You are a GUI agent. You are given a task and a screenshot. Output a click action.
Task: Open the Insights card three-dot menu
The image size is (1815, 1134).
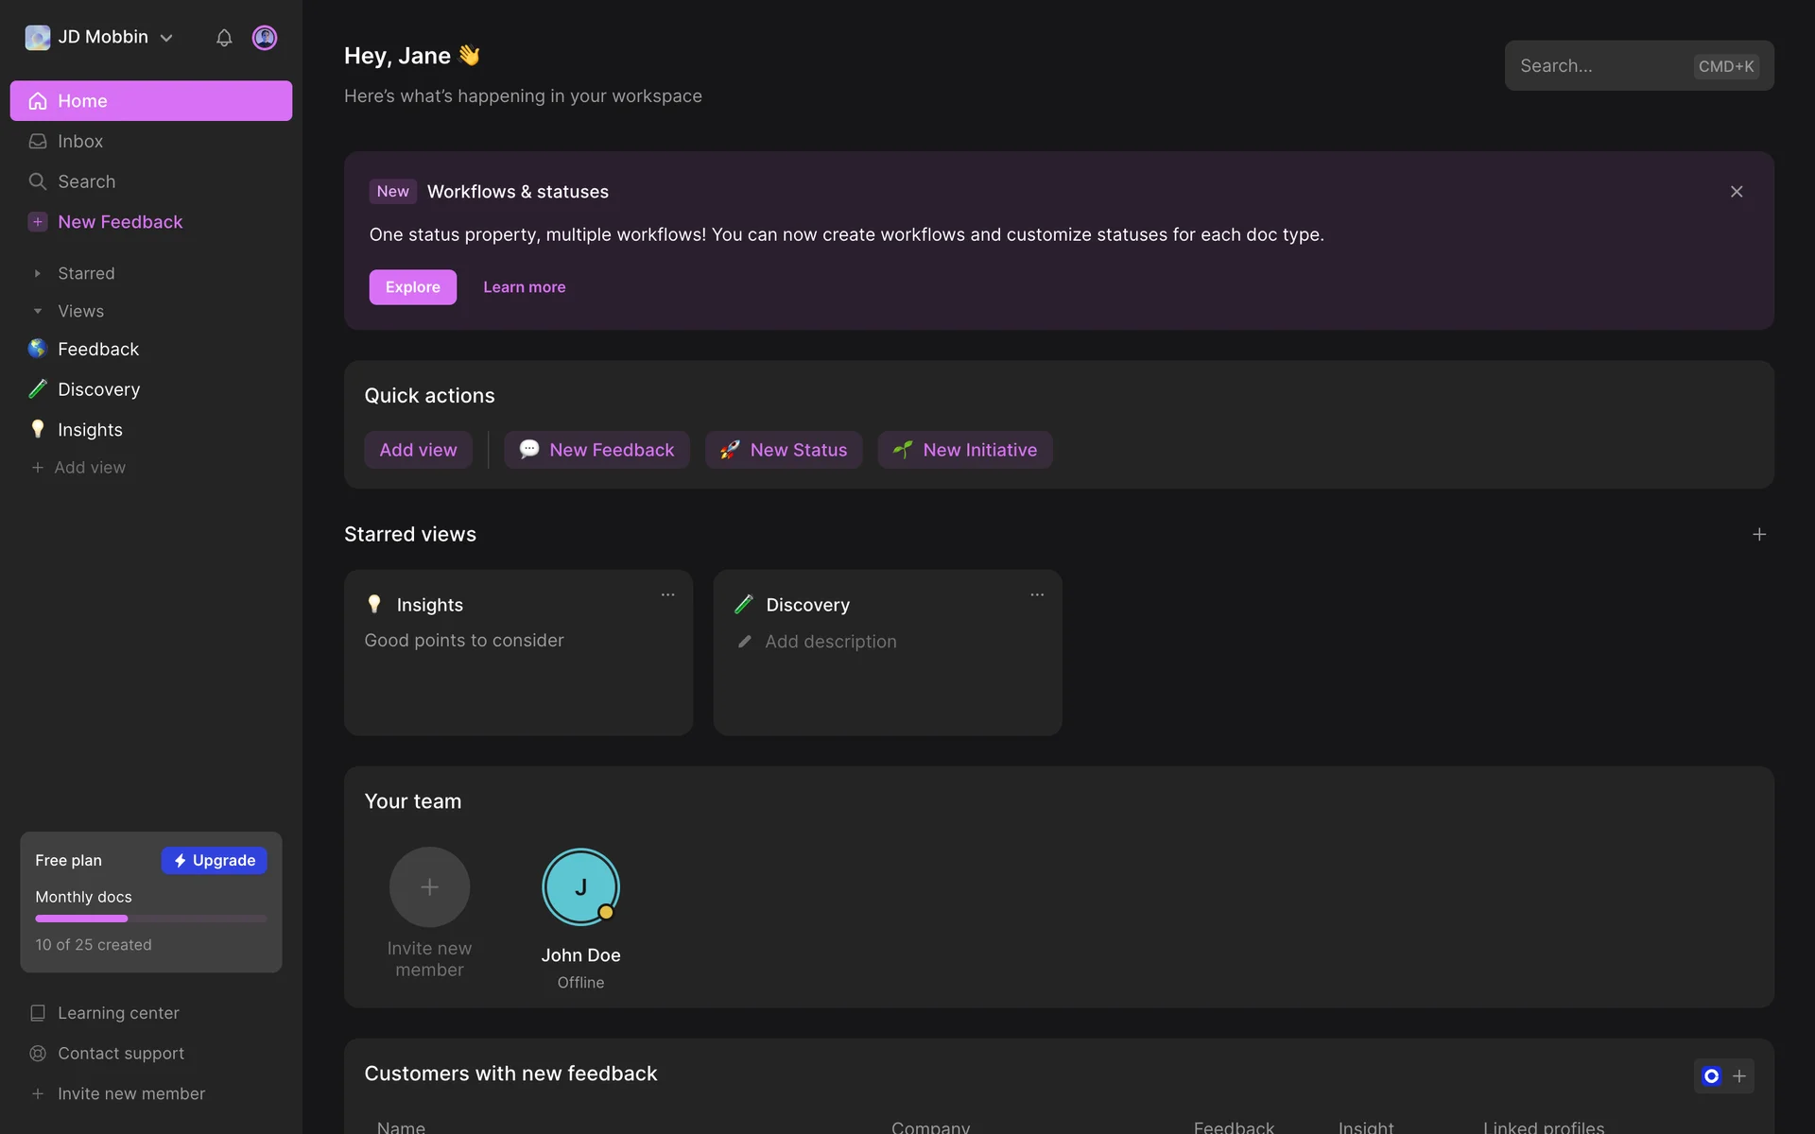point(667,595)
